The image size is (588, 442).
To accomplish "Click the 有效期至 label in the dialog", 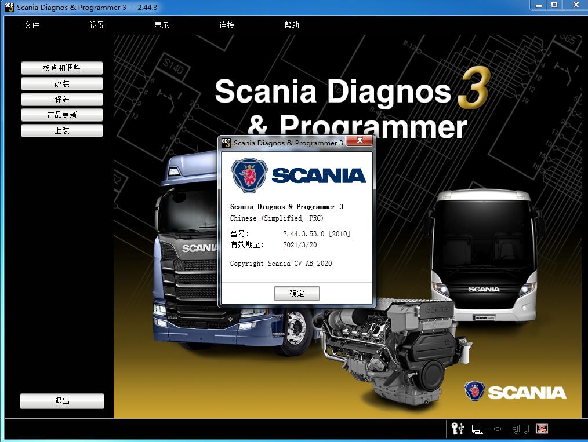I will click(x=247, y=245).
